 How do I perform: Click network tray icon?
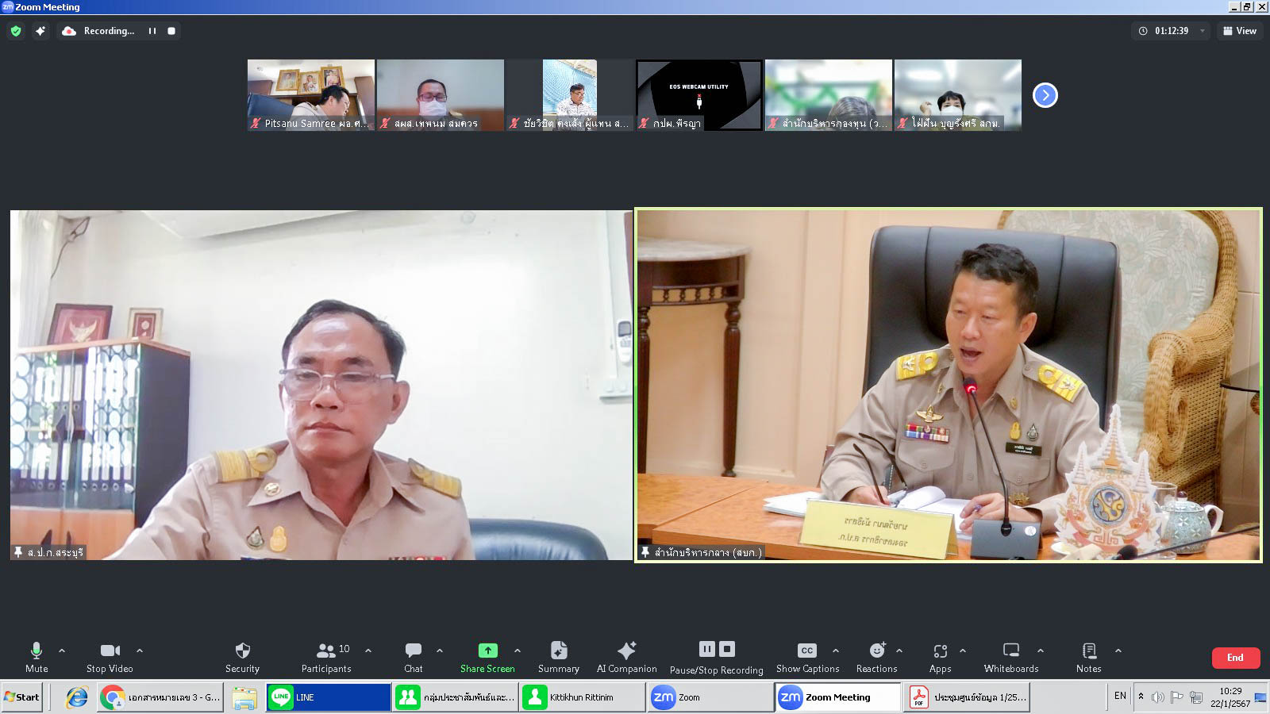(1196, 697)
